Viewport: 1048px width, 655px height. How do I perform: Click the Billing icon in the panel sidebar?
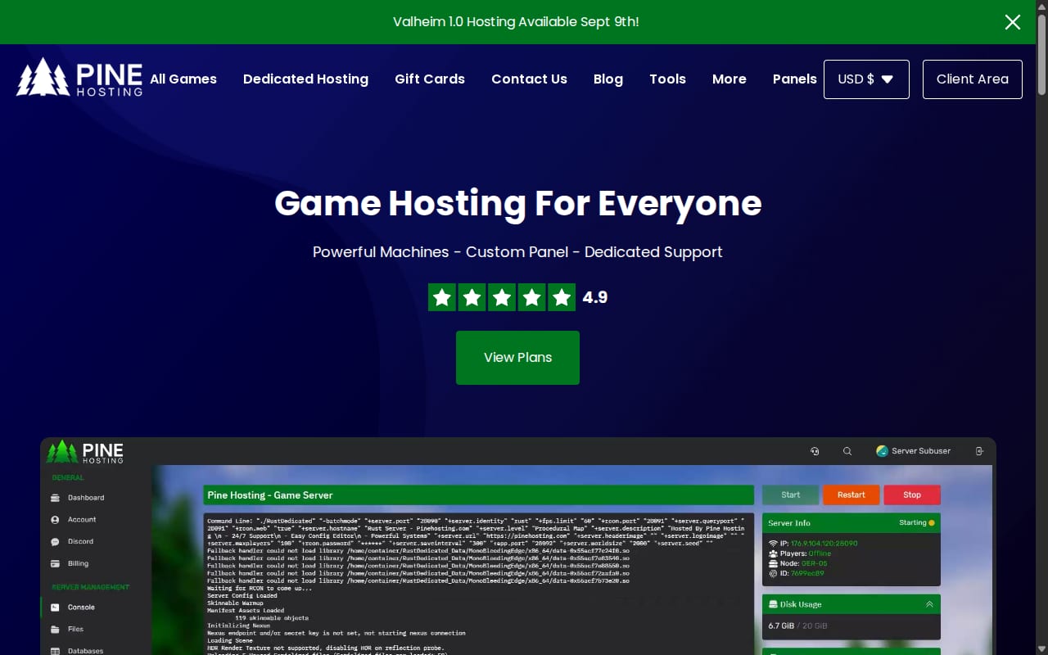click(x=55, y=564)
